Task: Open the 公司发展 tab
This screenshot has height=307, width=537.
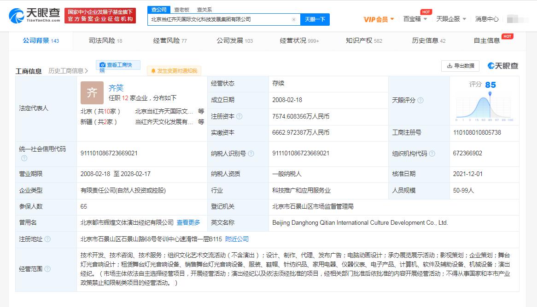Action: coord(234,41)
